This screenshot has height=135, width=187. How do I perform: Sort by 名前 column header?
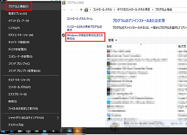point(109,46)
